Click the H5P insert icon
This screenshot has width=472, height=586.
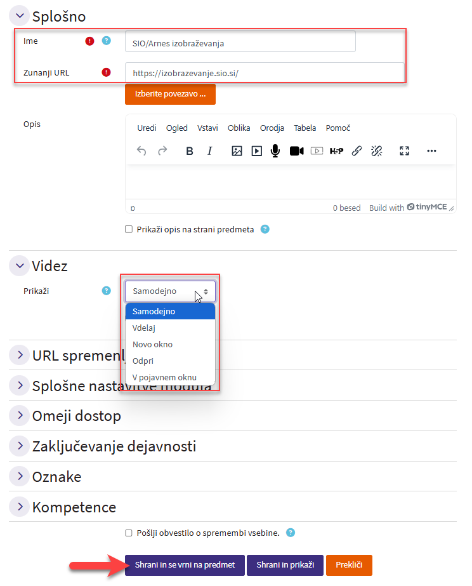coord(336,151)
